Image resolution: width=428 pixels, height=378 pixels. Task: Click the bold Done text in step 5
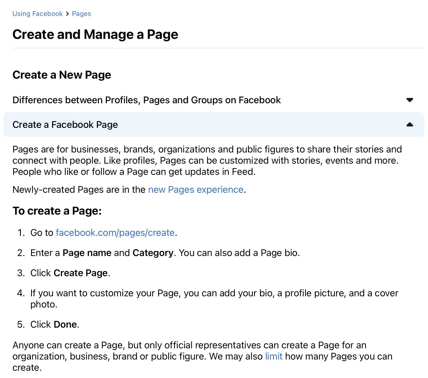tap(65, 324)
